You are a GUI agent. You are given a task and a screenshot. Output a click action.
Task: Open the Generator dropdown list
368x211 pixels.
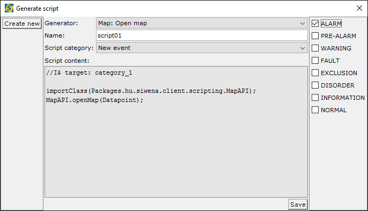tap(303, 23)
